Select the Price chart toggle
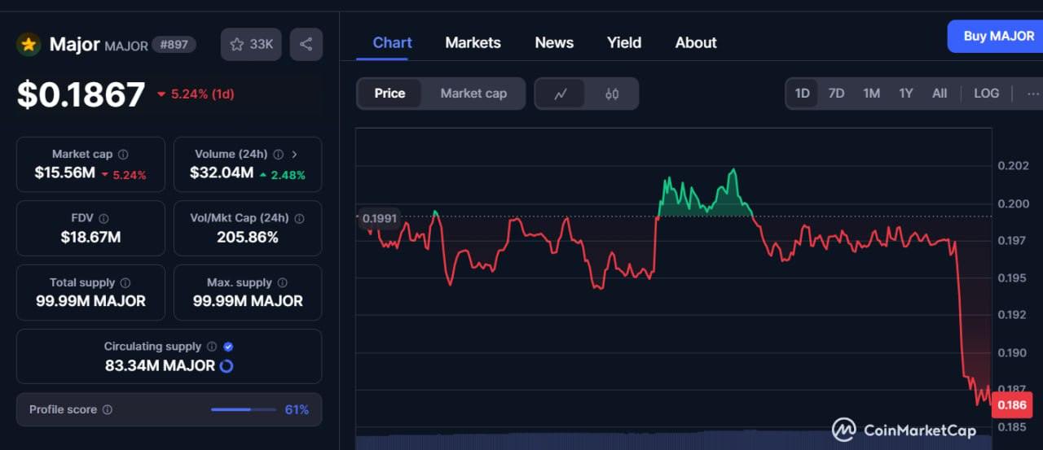Screen dimensions: 1043x450 pyautogui.click(x=389, y=94)
